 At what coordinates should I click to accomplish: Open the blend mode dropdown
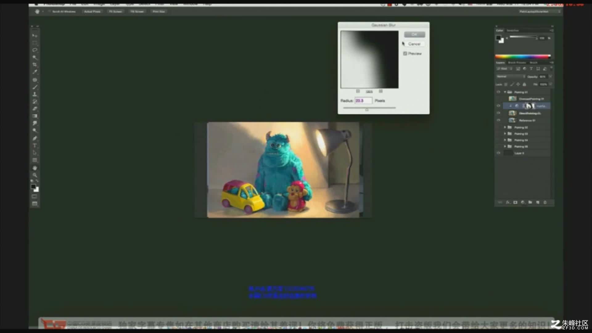pos(510,76)
